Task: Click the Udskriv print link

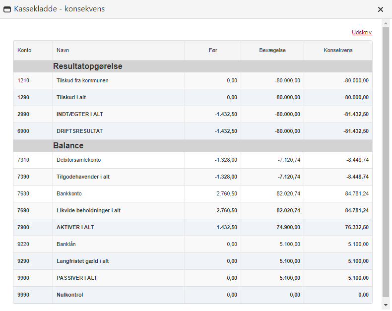Action: click(x=361, y=32)
